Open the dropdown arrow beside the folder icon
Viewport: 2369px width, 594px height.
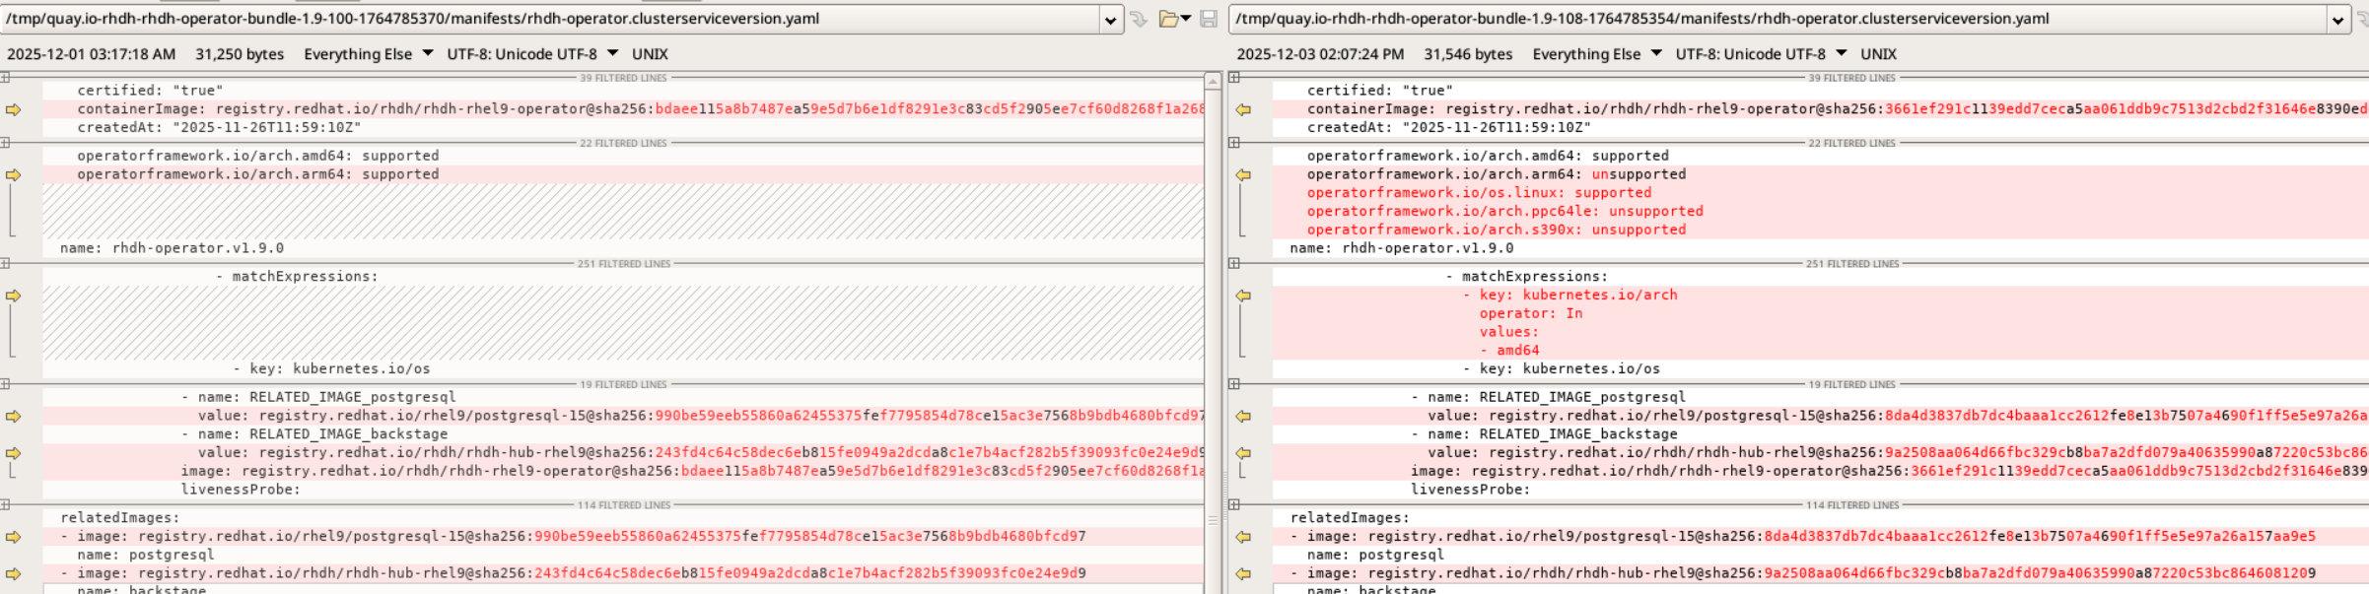click(x=1186, y=19)
